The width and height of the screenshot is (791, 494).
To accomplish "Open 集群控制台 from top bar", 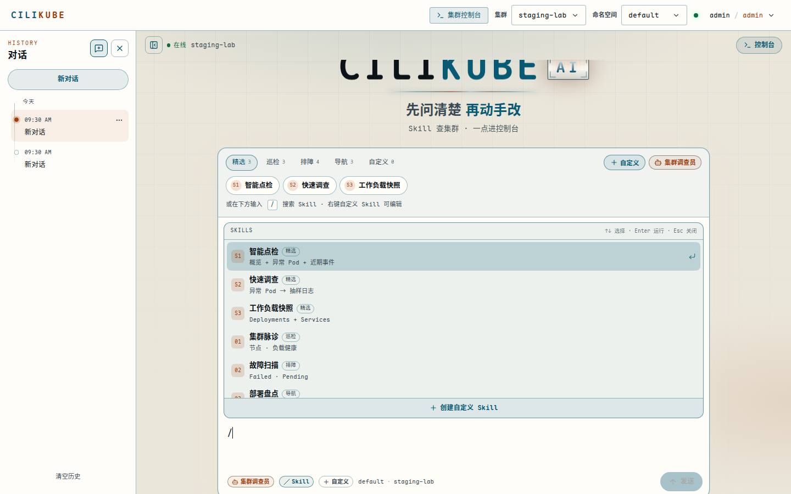I will [x=459, y=15].
